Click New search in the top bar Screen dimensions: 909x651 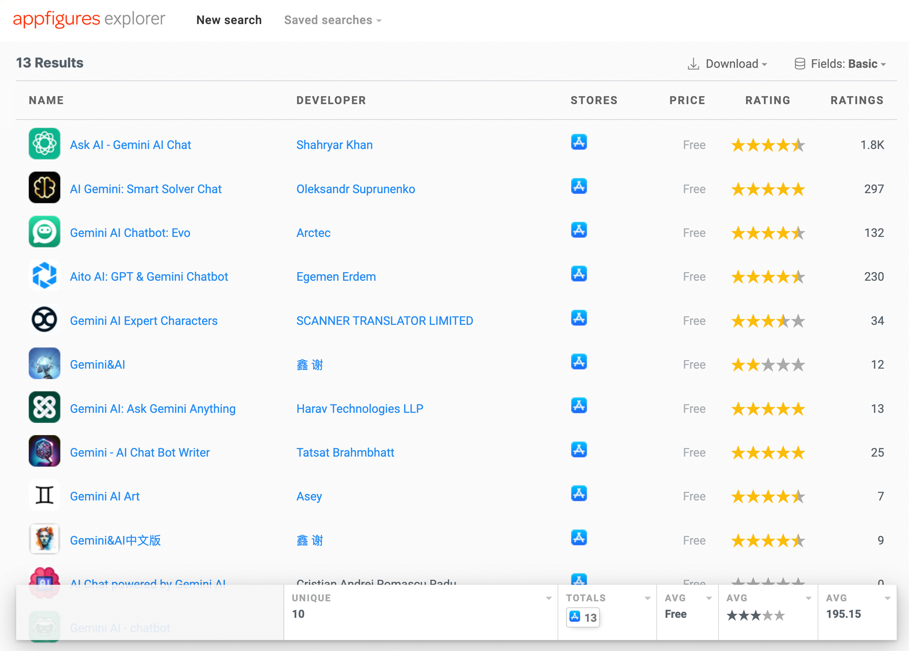(229, 20)
